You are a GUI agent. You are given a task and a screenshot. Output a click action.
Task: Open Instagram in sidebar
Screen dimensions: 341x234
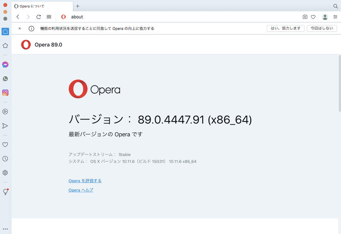tap(5, 93)
